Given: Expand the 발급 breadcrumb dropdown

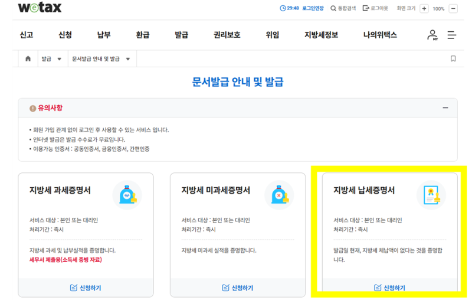Looking at the screenshot, I should 51,58.
